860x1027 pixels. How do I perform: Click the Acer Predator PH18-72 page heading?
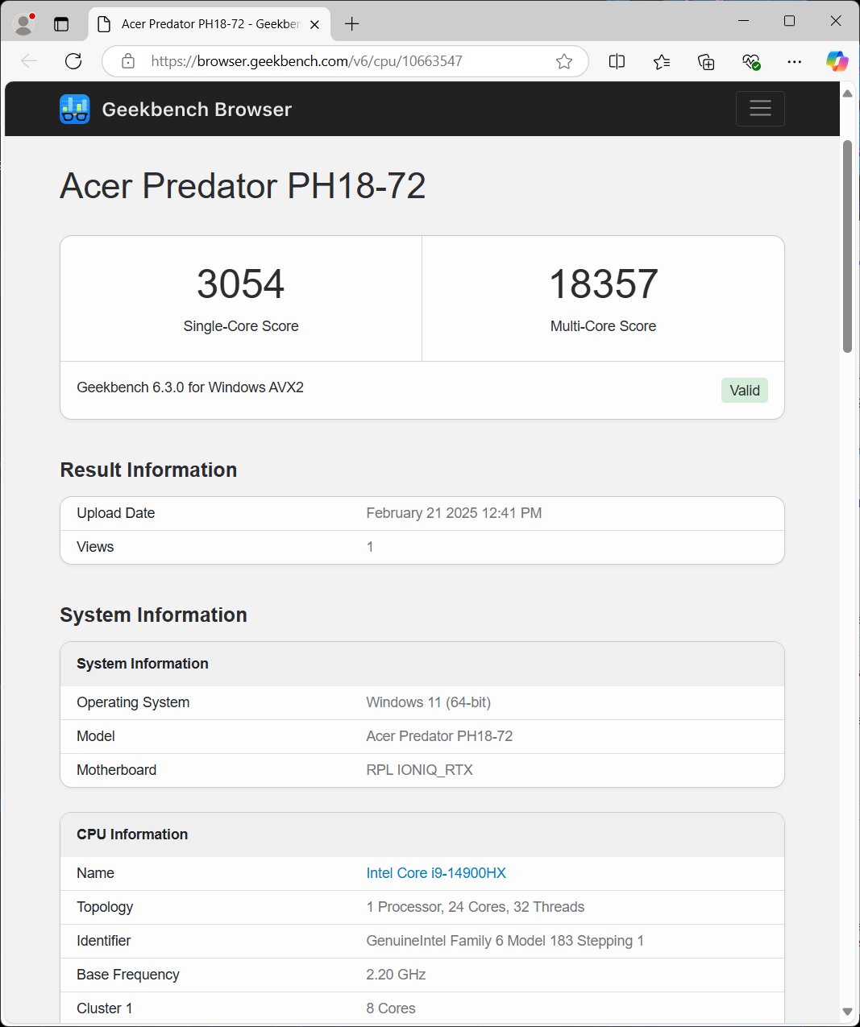coord(243,186)
